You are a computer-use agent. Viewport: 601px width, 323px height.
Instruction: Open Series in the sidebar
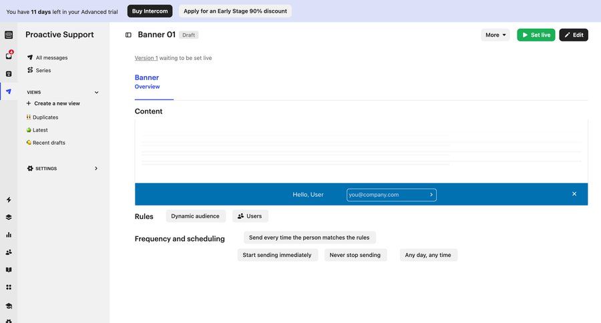(x=43, y=71)
